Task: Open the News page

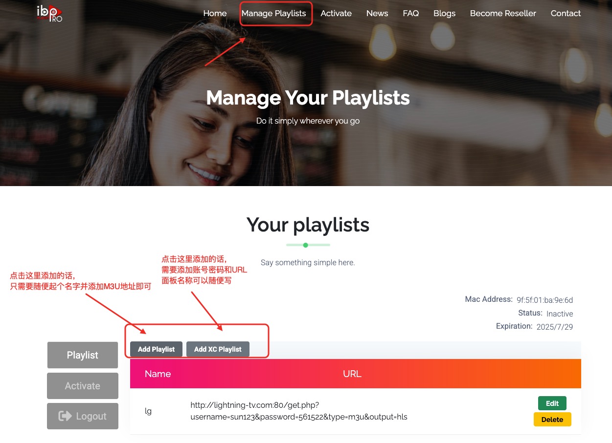Action: [x=377, y=13]
